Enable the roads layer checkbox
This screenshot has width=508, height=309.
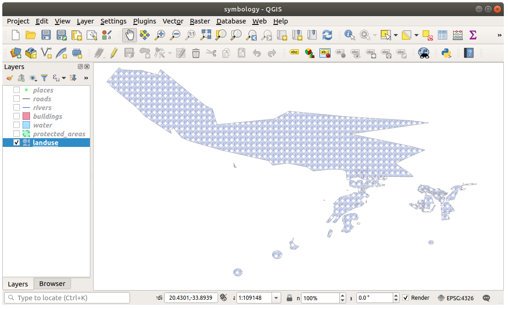pyautogui.click(x=17, y=99)
